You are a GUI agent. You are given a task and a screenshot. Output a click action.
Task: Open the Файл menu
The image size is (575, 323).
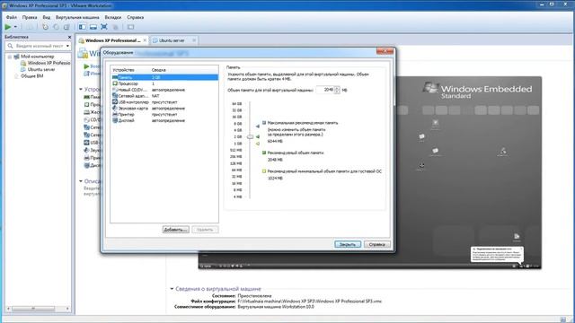(x=12, y=17)
